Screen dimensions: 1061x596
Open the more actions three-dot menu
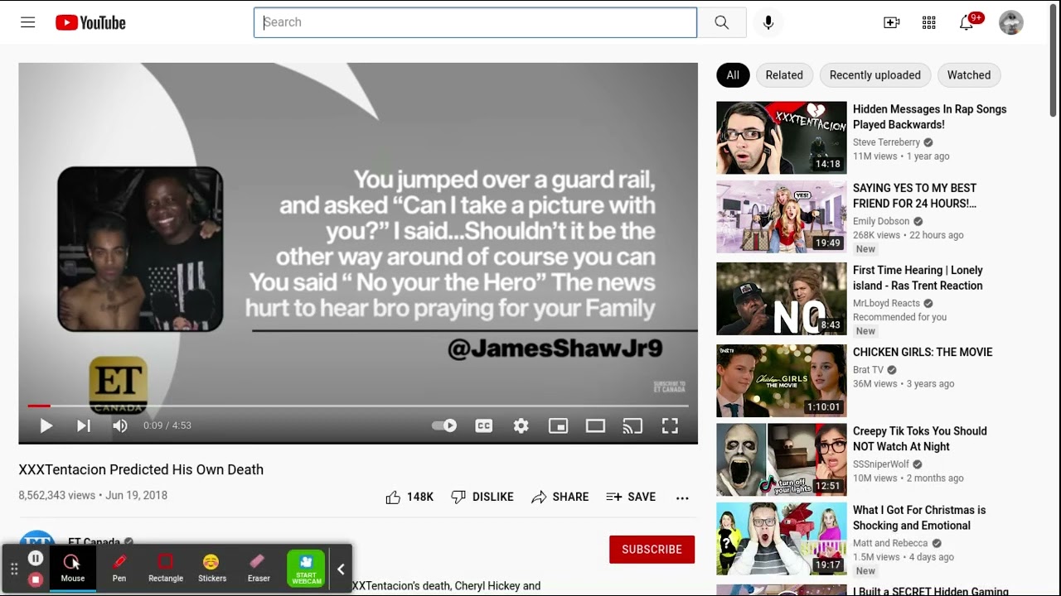pos(682,497)
